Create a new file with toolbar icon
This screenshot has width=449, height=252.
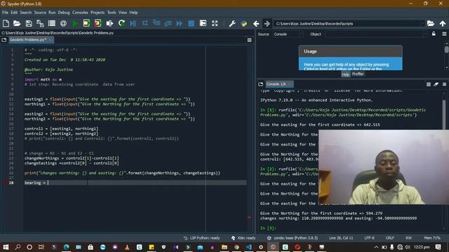[x=6, y=23]
